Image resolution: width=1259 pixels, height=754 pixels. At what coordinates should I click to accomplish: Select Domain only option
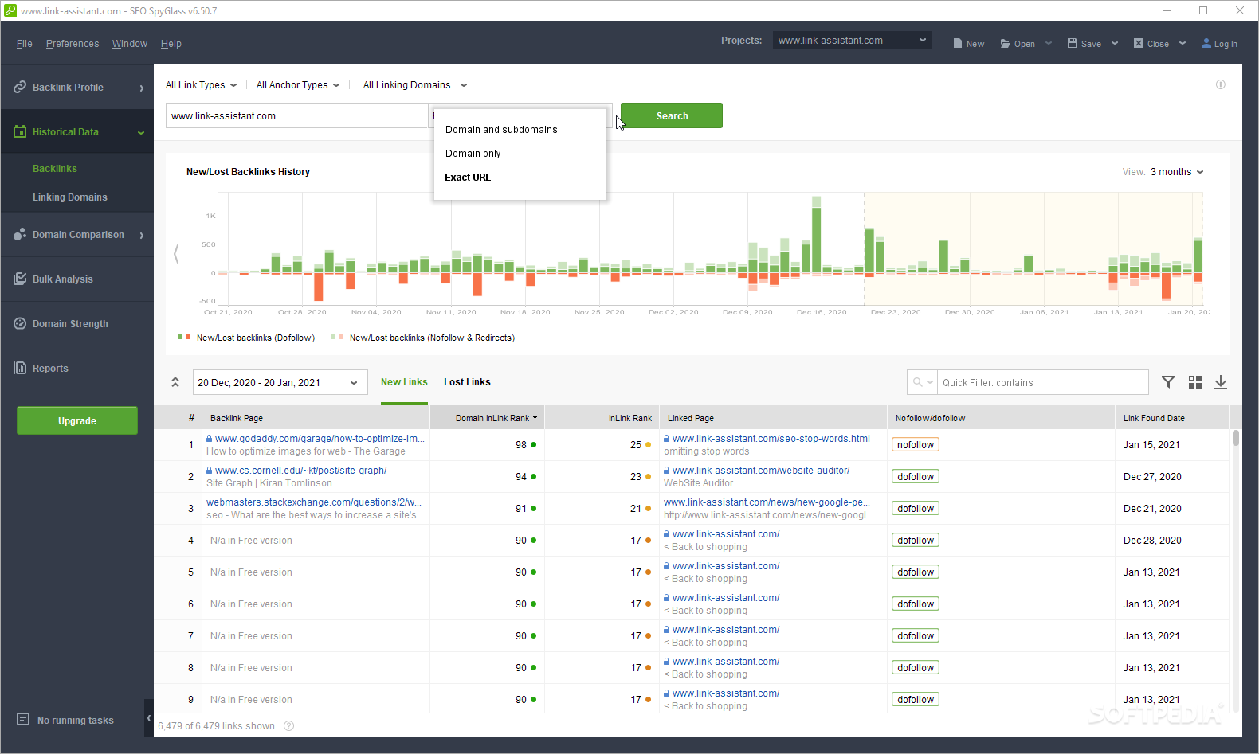click(473, 154)
